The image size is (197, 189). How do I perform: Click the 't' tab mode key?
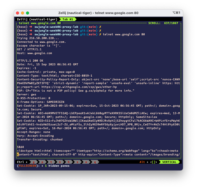click(x=51, y=162)
